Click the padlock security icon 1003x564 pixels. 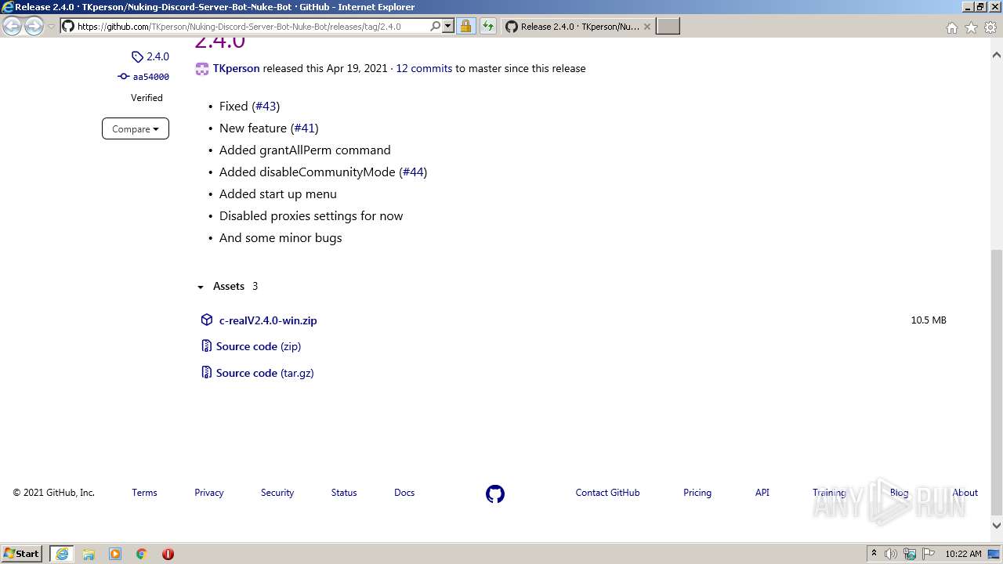(x=465, y=26)
